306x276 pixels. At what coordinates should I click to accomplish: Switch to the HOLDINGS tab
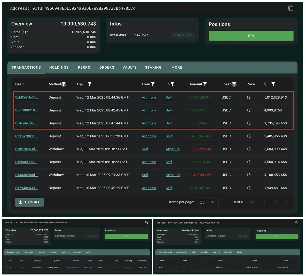[59, 68]
